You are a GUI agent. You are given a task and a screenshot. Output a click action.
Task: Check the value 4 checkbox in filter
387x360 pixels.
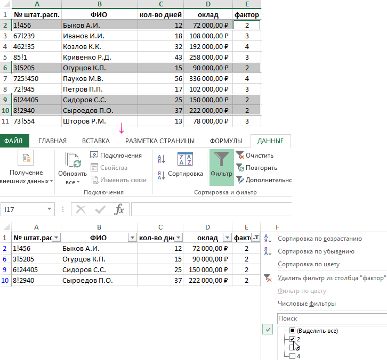pyautogui.click(x=292, y=356)
